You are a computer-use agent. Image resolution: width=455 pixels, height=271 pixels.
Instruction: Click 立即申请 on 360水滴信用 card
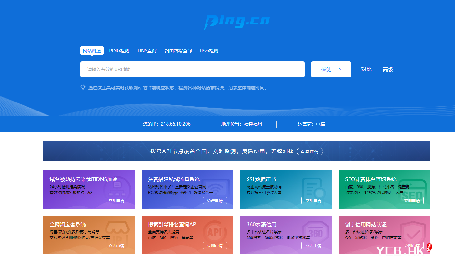313,246
